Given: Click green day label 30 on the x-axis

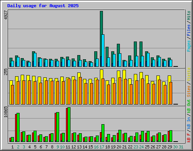Looking at the screenshot, I should pyautogui.click(x=175, y=147).
